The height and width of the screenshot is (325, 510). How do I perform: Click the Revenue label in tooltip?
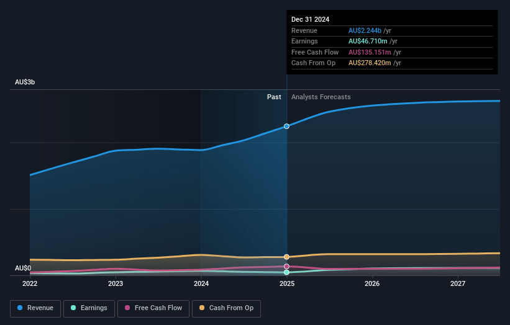point(304,30)
